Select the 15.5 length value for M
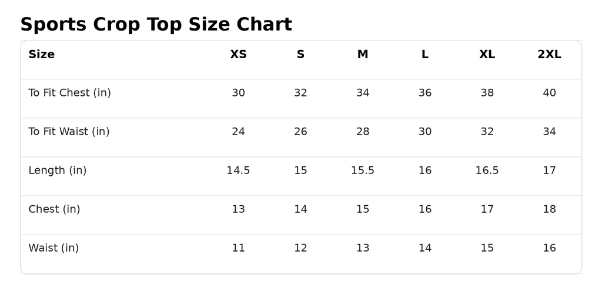Viewport: 602px width, 301px height. coord(363,170)
